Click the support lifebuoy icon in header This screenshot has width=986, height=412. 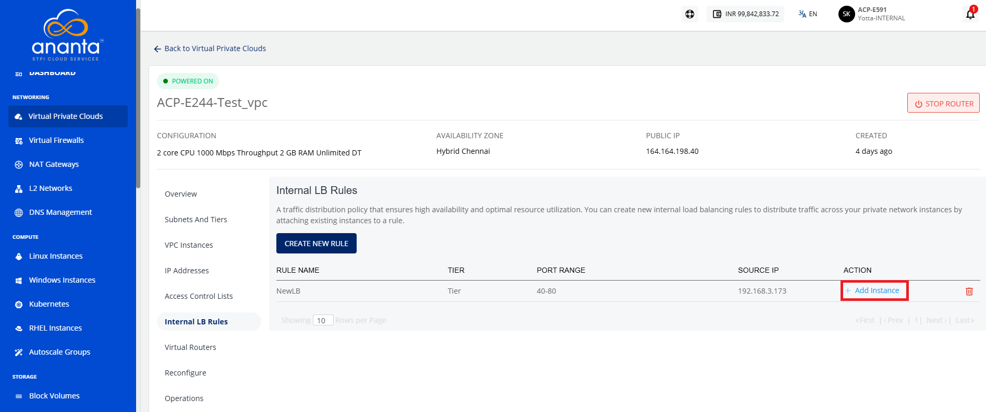690,14
